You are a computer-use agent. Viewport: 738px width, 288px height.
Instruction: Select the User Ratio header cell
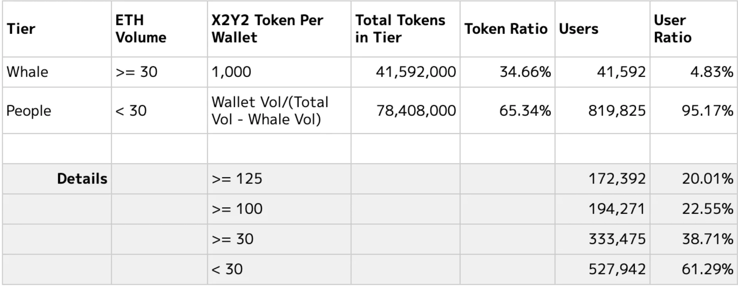673,29
